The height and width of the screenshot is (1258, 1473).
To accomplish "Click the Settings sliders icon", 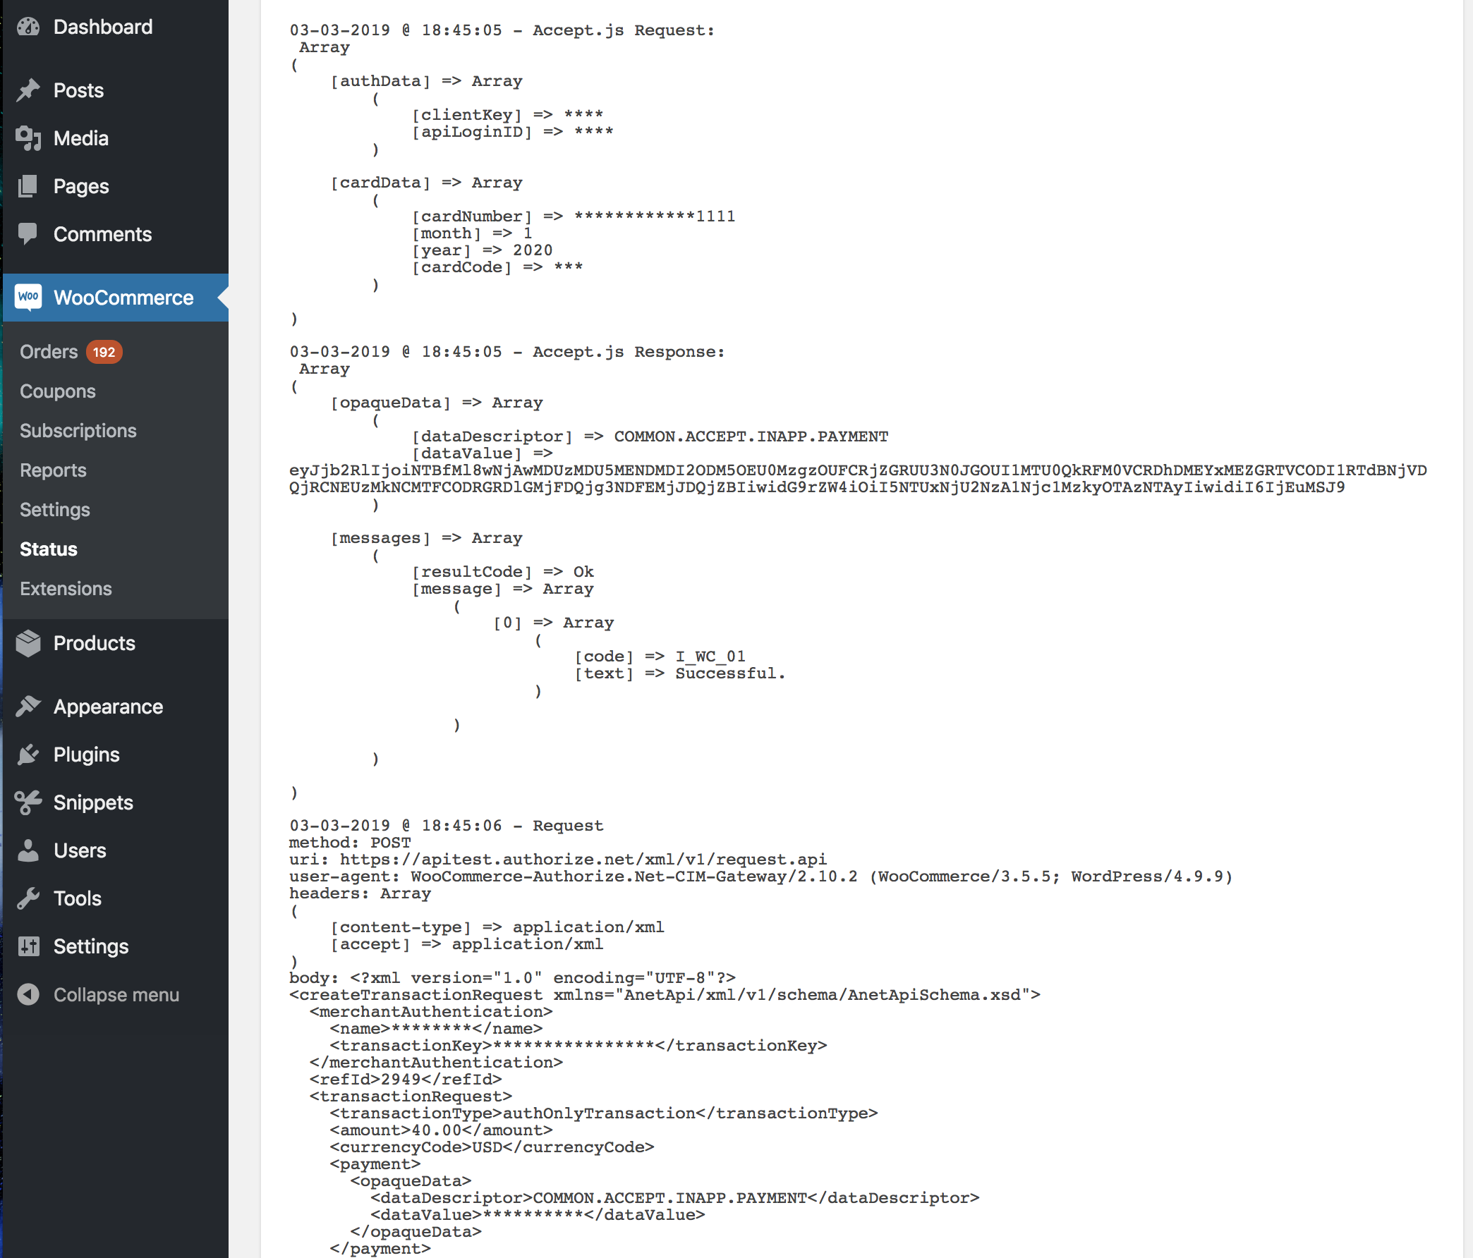I will pos(28,946).
